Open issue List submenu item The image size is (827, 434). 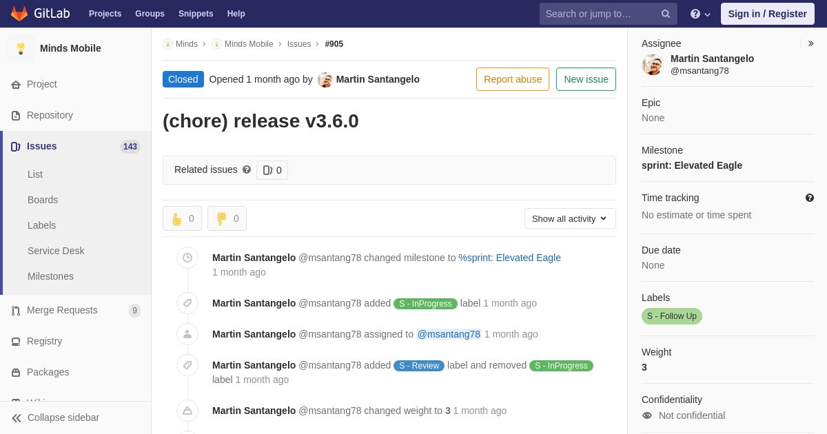(x=35, y=174)
